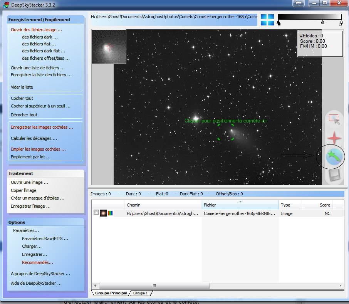The height and width of the screenshot is (304, 349).
Task: Click the rectangle selection mode icon
Action: point(334,119)
